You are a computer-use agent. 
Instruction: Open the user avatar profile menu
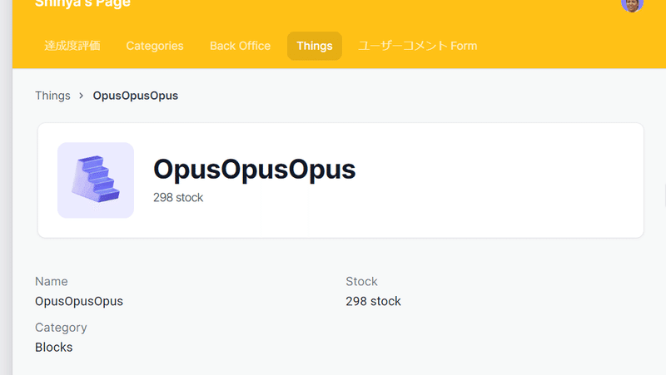click(x=632, y=4)
